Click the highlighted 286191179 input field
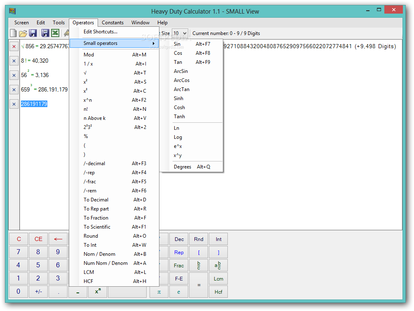The width and height of the screenshot is (414, 311). coord(34,104)
